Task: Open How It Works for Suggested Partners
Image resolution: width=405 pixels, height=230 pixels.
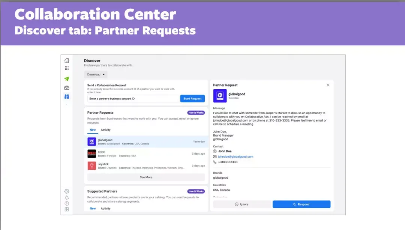Action: 196,191
